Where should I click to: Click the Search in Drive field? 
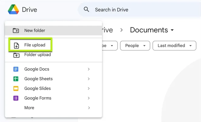pyautogui.click(x=140, y=10)
